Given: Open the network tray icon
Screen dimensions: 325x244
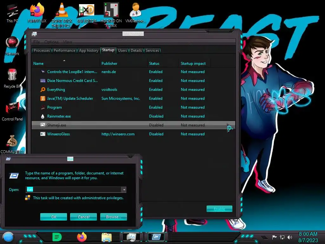Looking at the screenshot, I should (x=282, y=237).
